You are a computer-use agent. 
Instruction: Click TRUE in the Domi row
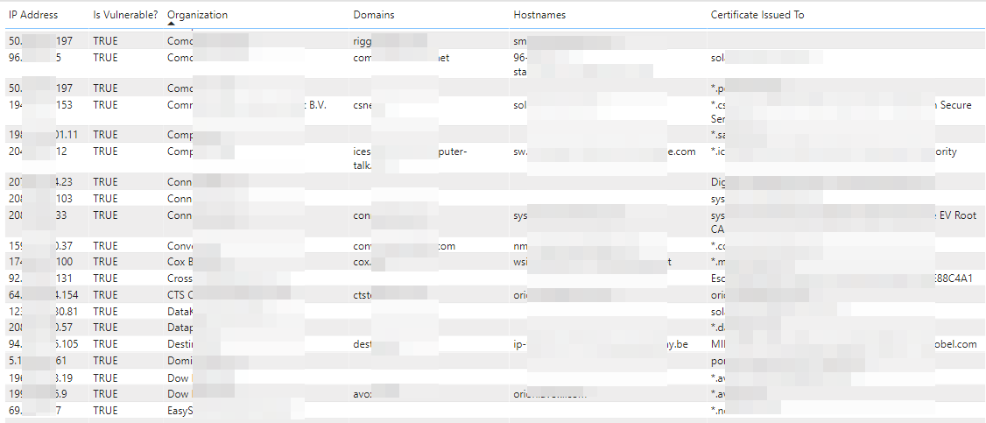coord(106,361)
